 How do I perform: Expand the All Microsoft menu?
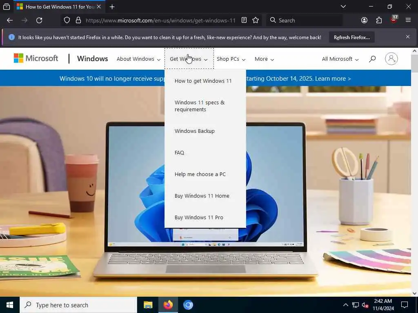340,59
